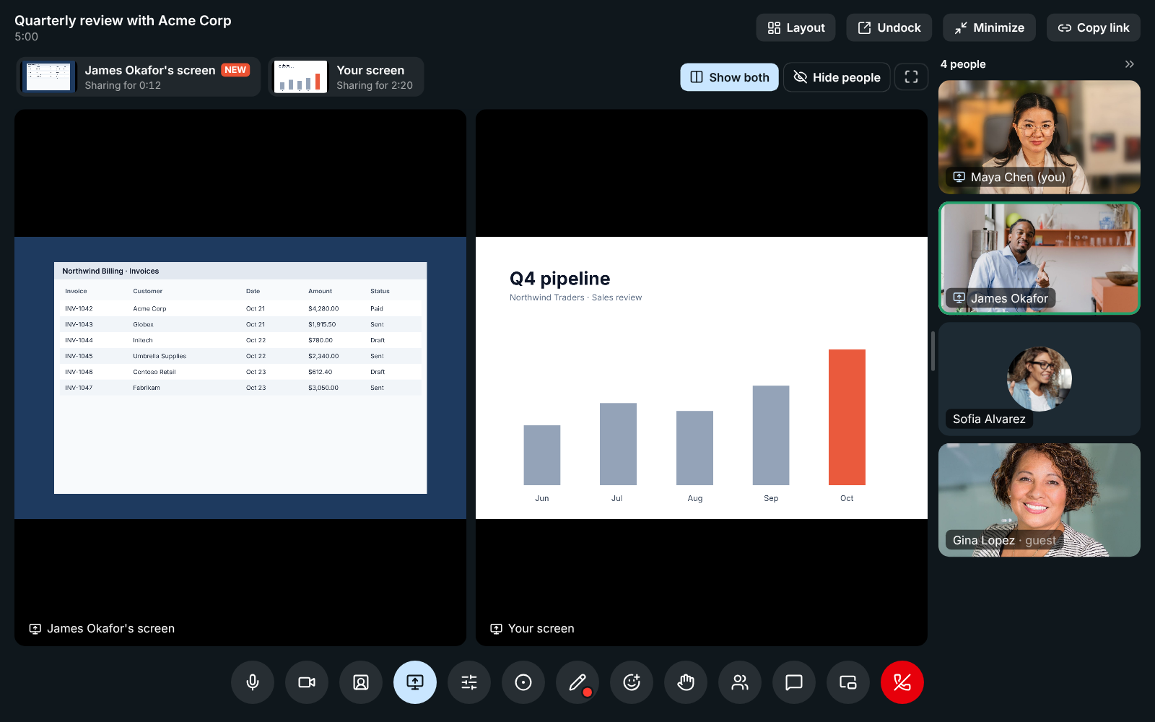Turn off the camera

pyautogui.click(x=307, y=682)
